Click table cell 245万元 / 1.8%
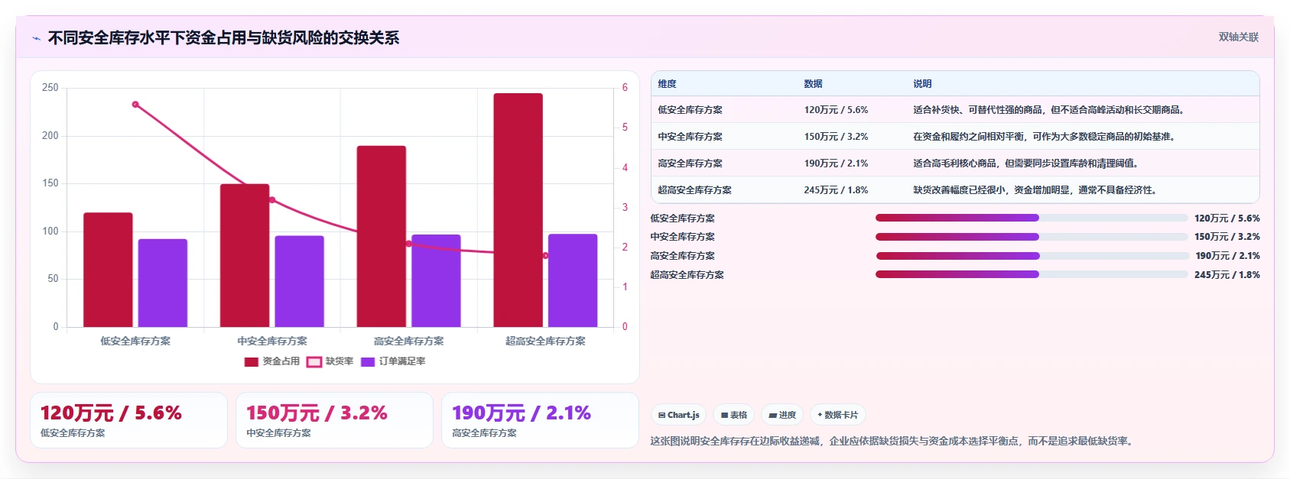Viewport: 1290px width, 479px height. pyautogui.click(x=836, y=190)
